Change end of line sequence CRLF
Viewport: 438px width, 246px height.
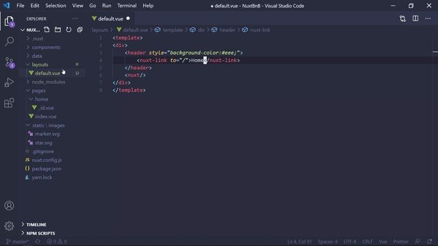368,241
